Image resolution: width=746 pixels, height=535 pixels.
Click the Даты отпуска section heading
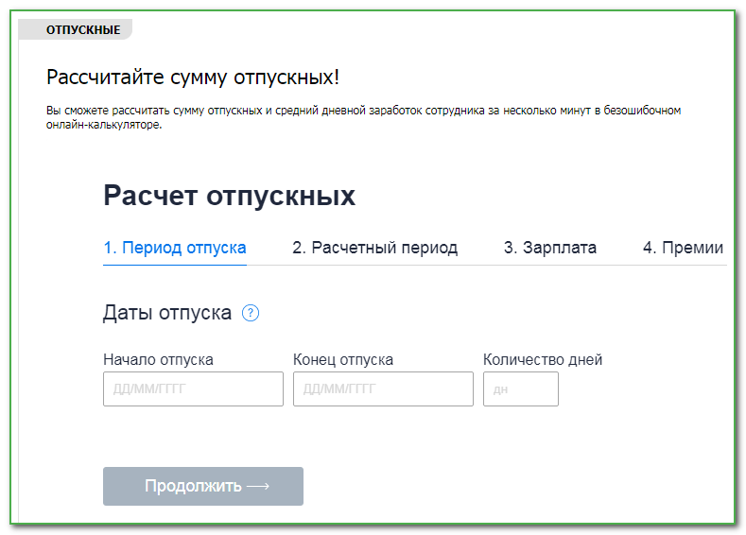[167, 313]
